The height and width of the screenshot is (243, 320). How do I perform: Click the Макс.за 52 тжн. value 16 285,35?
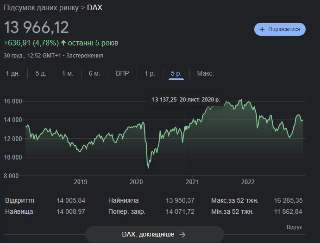288,200
